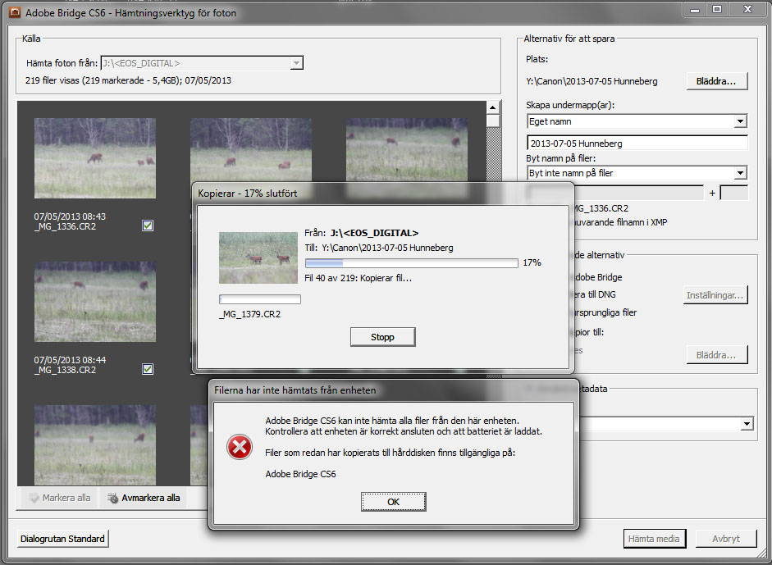
Task: Click the red error icon in the dialog
Action: tap(240, 447)
